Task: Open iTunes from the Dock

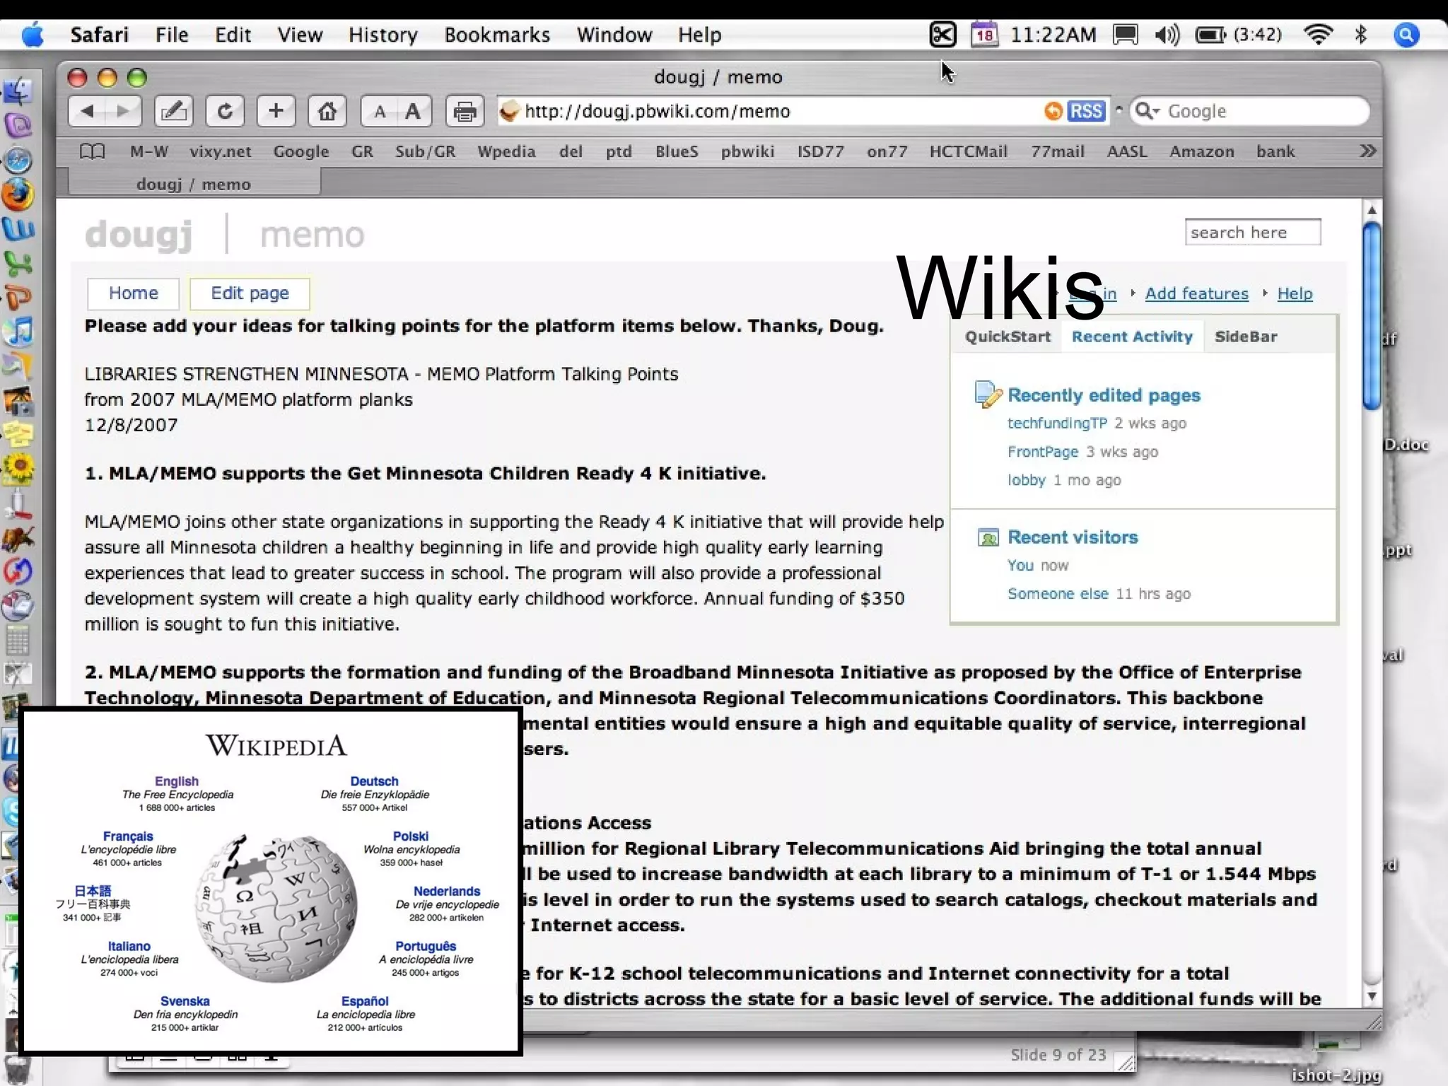Action: pyautogui.click(x=18, y=332)
